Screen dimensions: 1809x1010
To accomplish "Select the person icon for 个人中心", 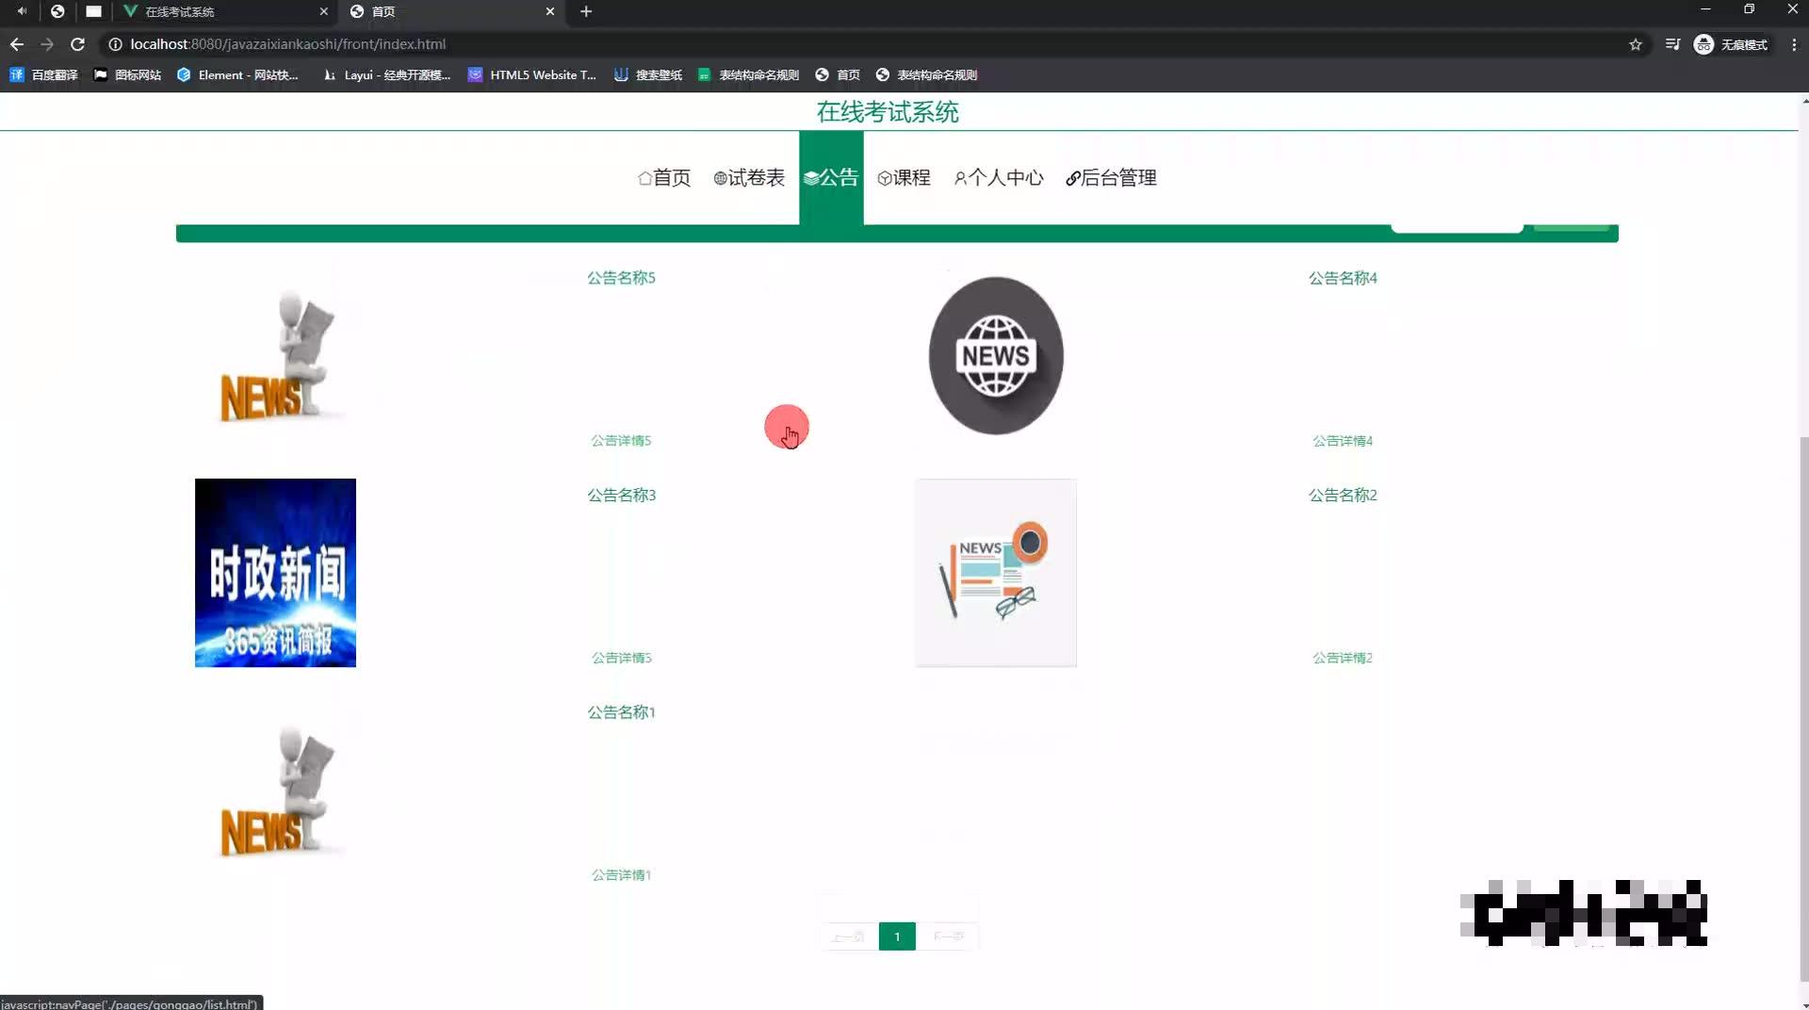I will click(x=960, y=178).
